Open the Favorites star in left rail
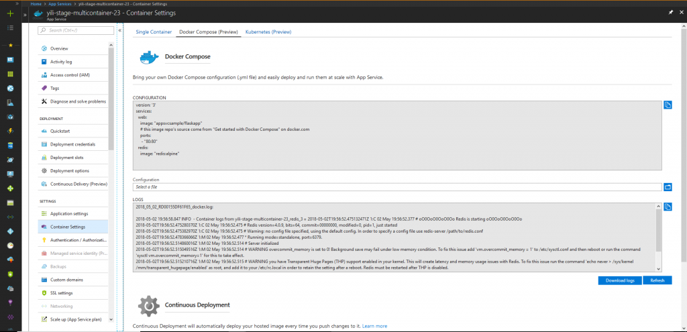 pyautogui.click(x=10, y=45)
